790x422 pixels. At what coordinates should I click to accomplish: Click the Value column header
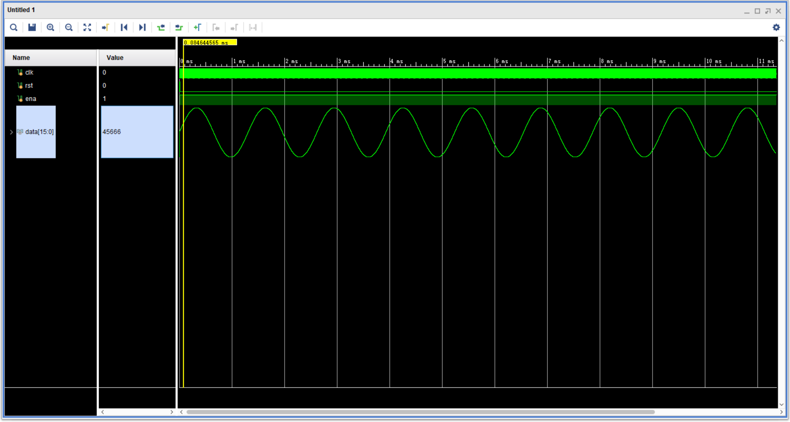(115, 58)
